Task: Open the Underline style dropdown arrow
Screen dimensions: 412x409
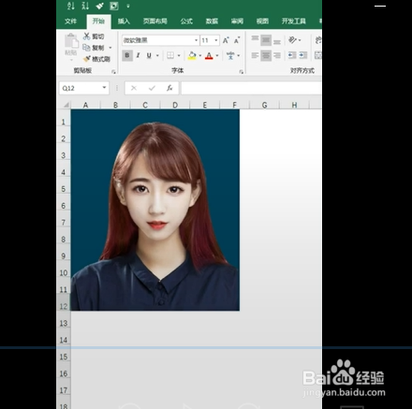Action: pyautogui.click(x=157, y=55)
